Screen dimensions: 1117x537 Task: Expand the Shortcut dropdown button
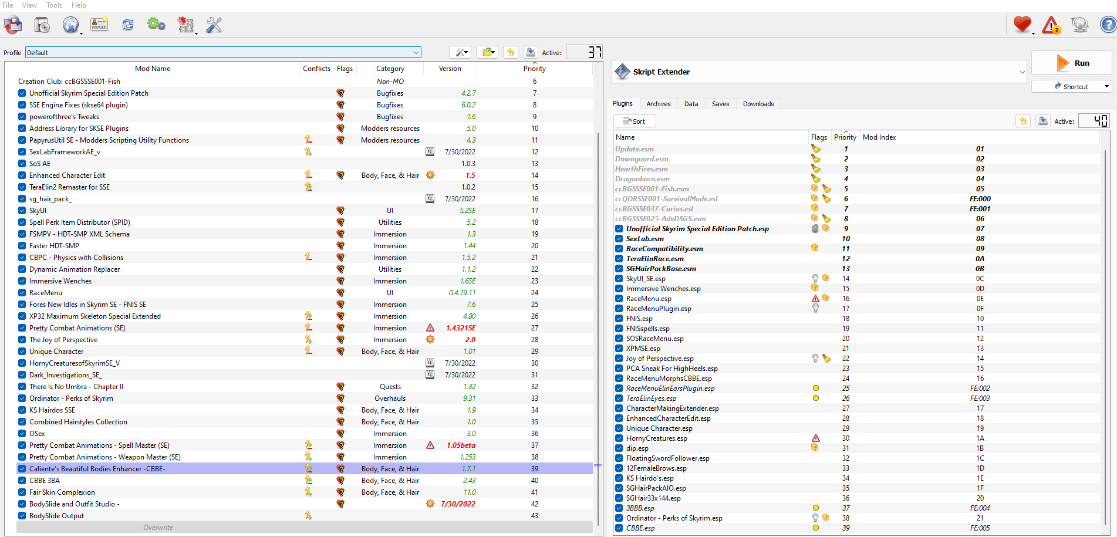1106,87
